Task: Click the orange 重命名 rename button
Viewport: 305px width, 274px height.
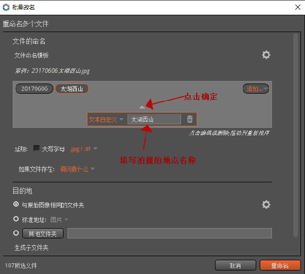Action: coord(280,265)
